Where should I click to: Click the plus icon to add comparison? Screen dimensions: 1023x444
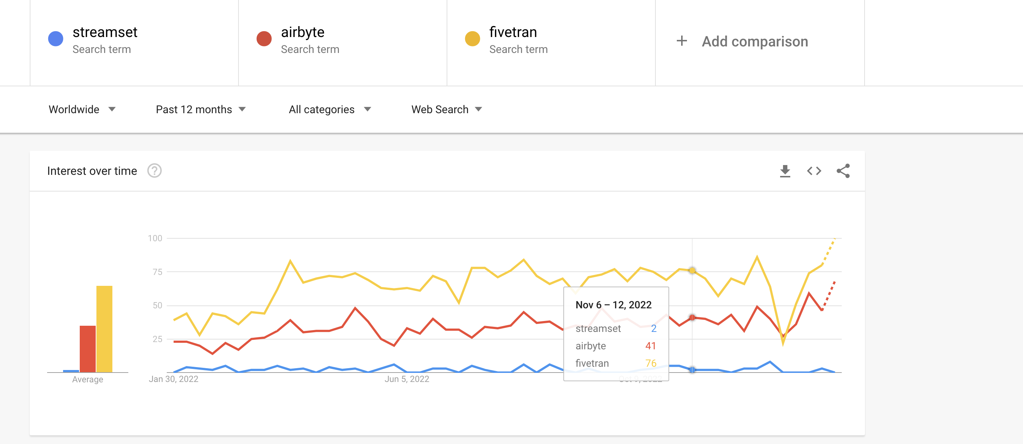click(x=682, y=41)
